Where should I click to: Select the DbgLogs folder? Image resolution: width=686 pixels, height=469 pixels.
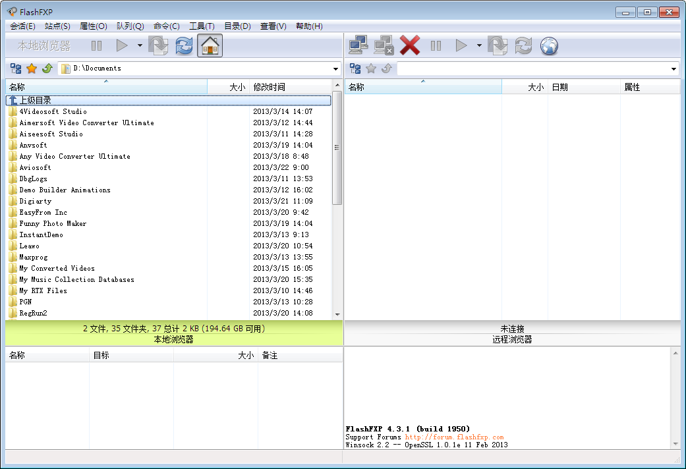169,179
